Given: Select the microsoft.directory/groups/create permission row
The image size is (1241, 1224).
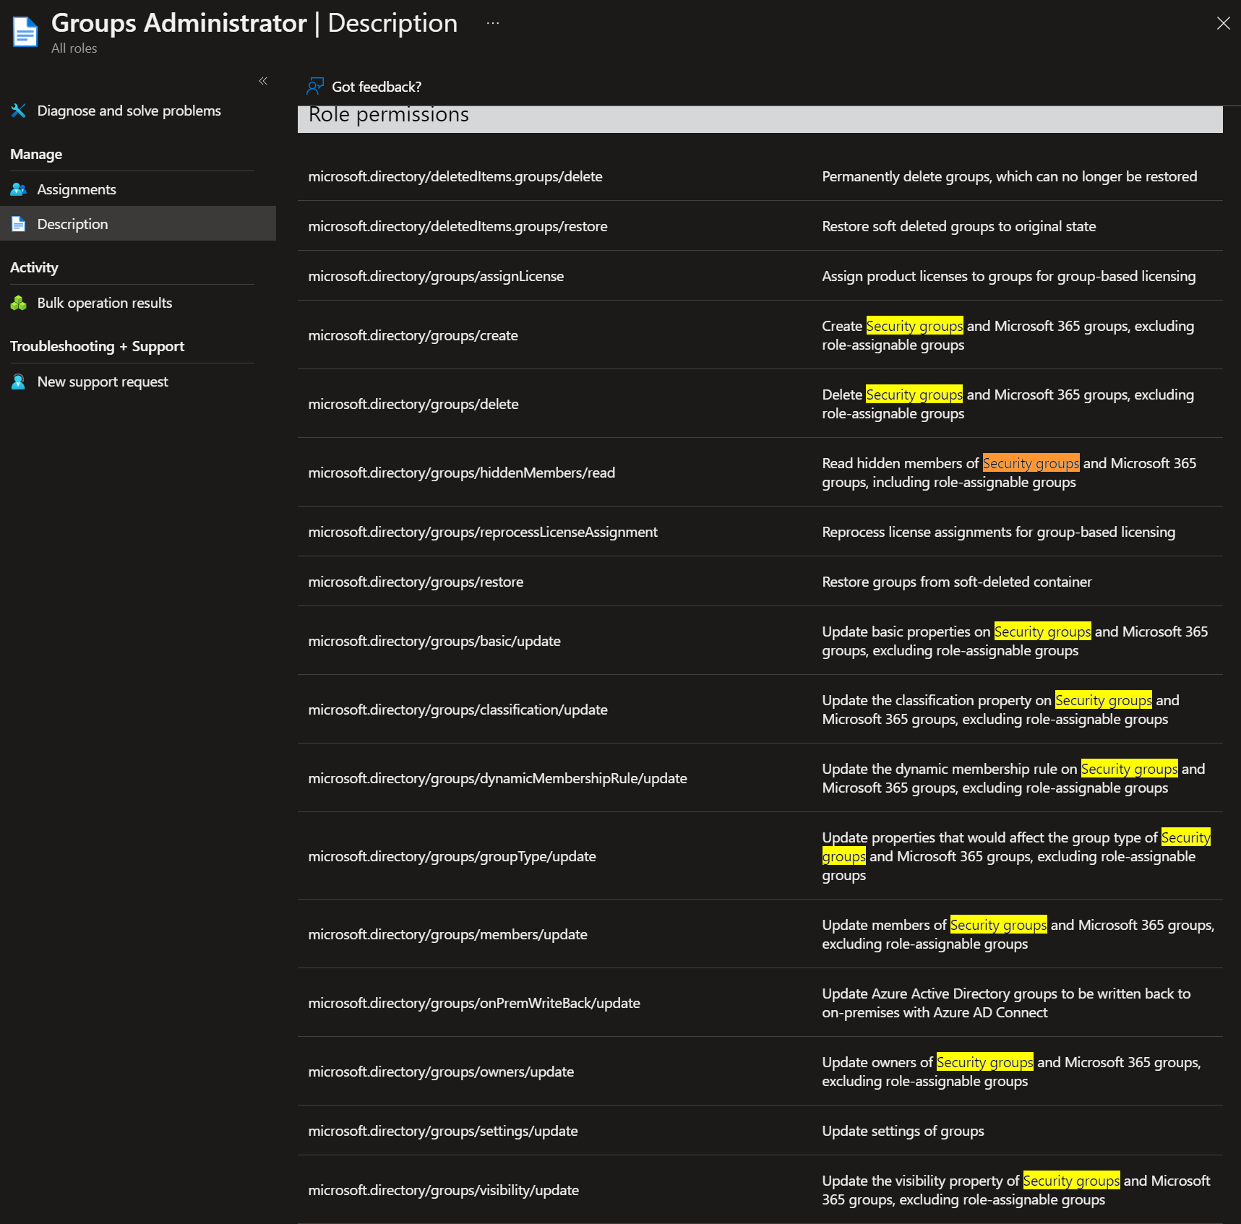Looking at the screenshot, I should tap(413, 335).
